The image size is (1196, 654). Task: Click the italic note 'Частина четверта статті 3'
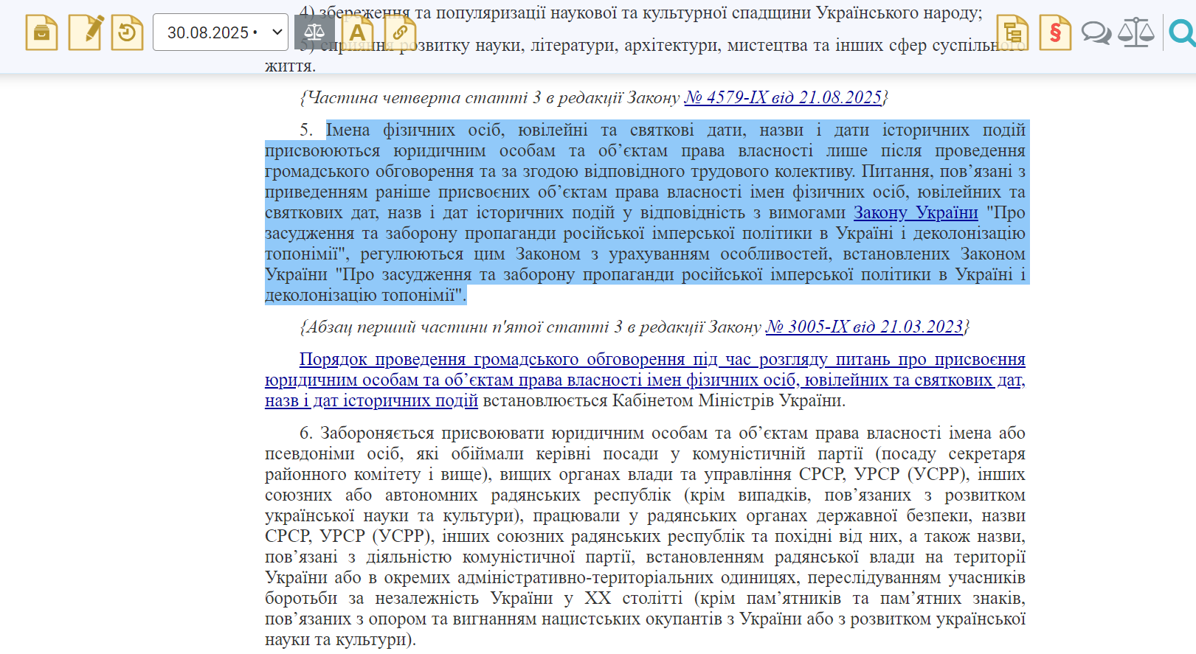point(424,97)
